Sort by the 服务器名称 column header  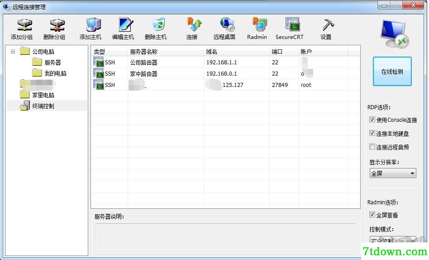[166, 52]
